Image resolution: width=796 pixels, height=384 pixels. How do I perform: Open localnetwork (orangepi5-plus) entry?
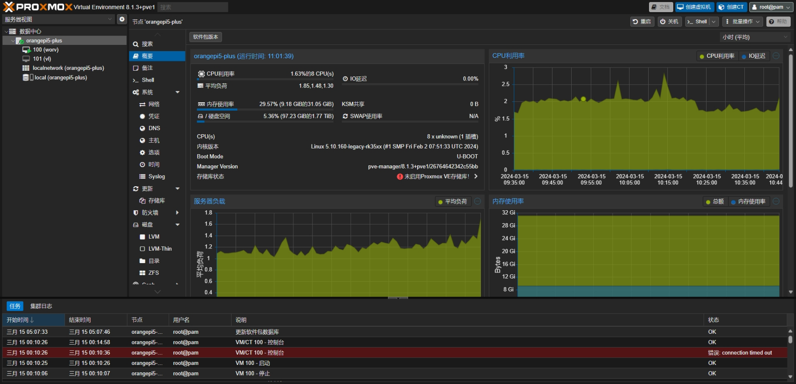click(68, 68)
